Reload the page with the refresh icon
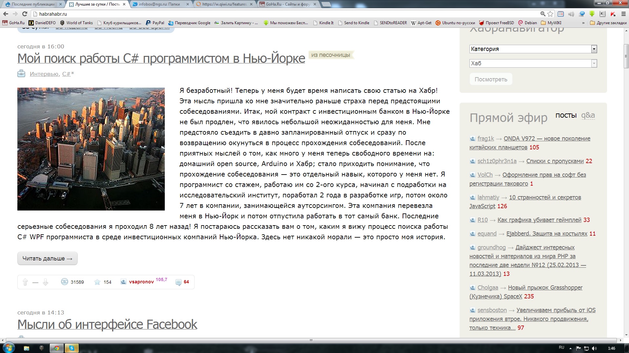This screenshot has height=353, width=629. coord(25,14)
